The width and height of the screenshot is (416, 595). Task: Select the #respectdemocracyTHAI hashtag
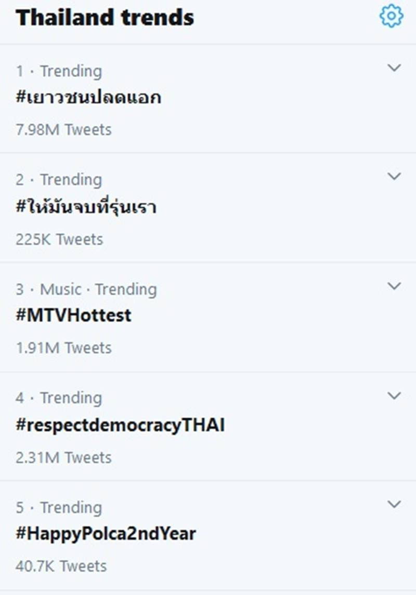coord(120,425)
